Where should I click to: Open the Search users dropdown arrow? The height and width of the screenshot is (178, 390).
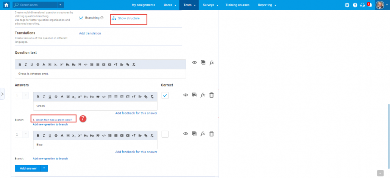coord(61,5)
